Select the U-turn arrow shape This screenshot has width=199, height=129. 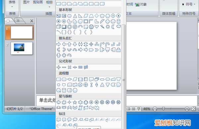click(x=107, y=44)
